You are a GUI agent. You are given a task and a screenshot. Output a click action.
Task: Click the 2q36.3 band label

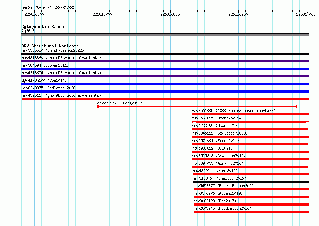[x=28, y=31]
